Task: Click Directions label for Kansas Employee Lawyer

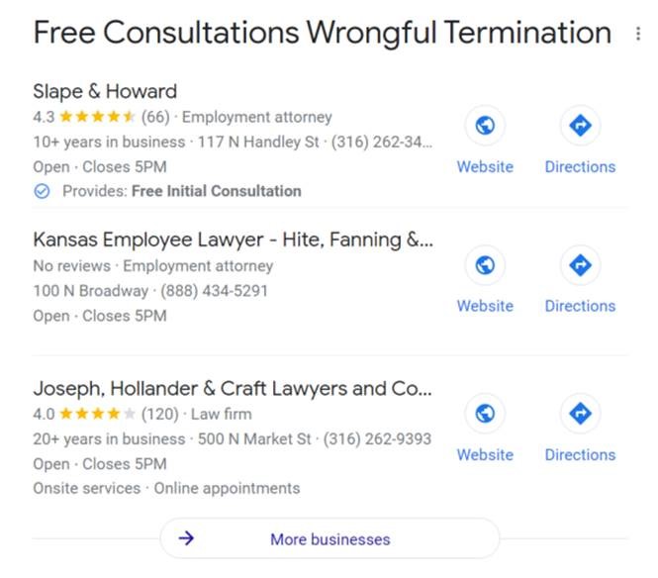Action: [581, 306]
